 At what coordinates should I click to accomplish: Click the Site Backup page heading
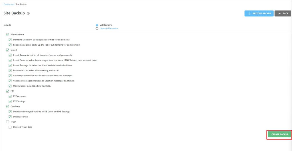(14, 13)
